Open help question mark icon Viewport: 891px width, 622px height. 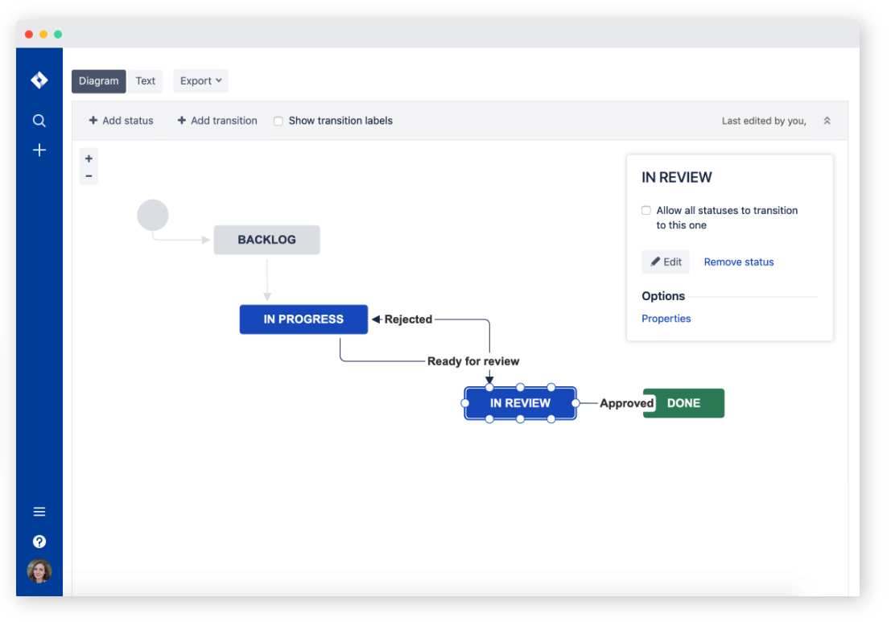[39, 542]
